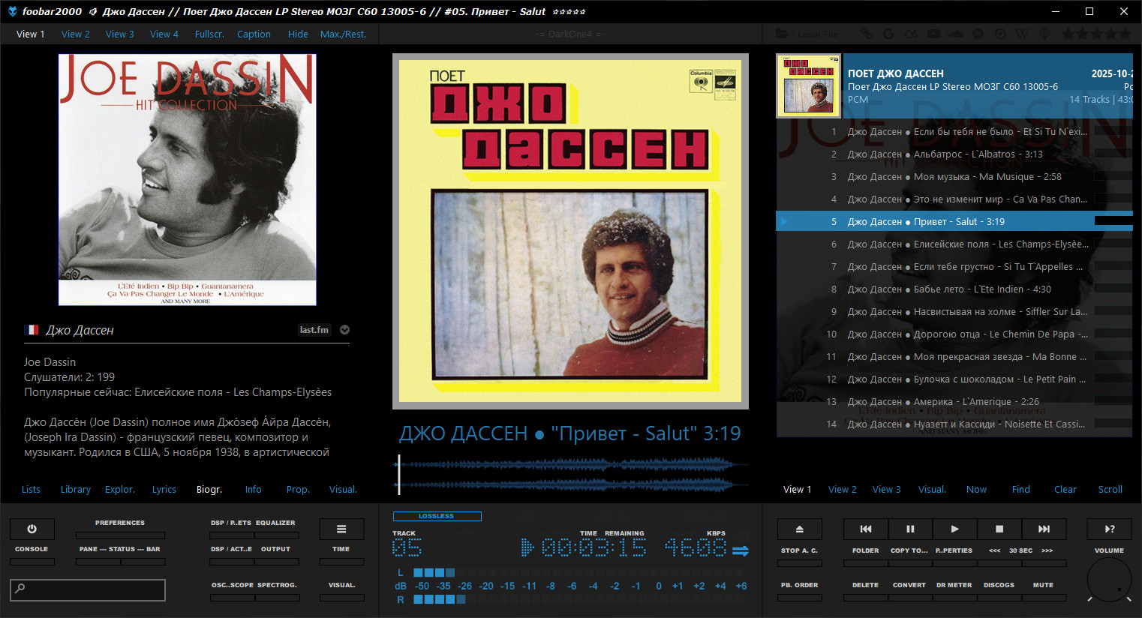Screen dimensions: 1142x618
Task: Click the bar below the EQUALIZER label
Action: (x=276, y=535)
